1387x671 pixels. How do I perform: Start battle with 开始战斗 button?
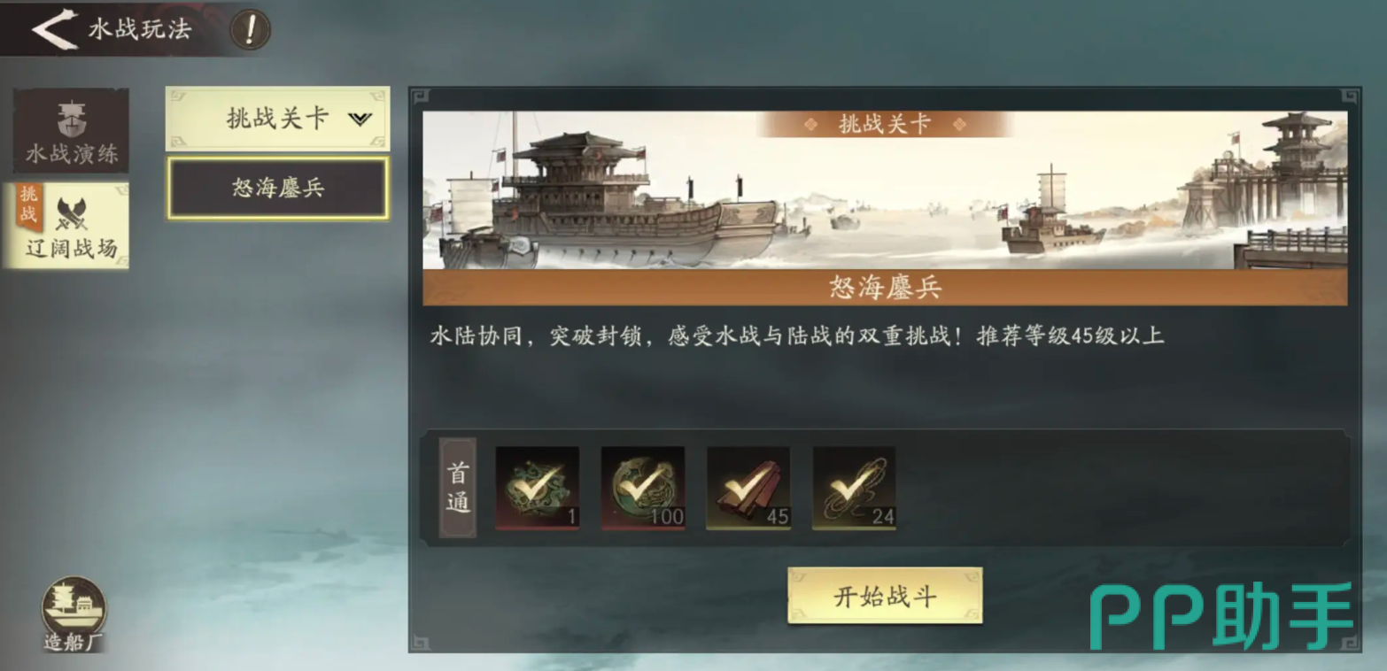(885, 596)
